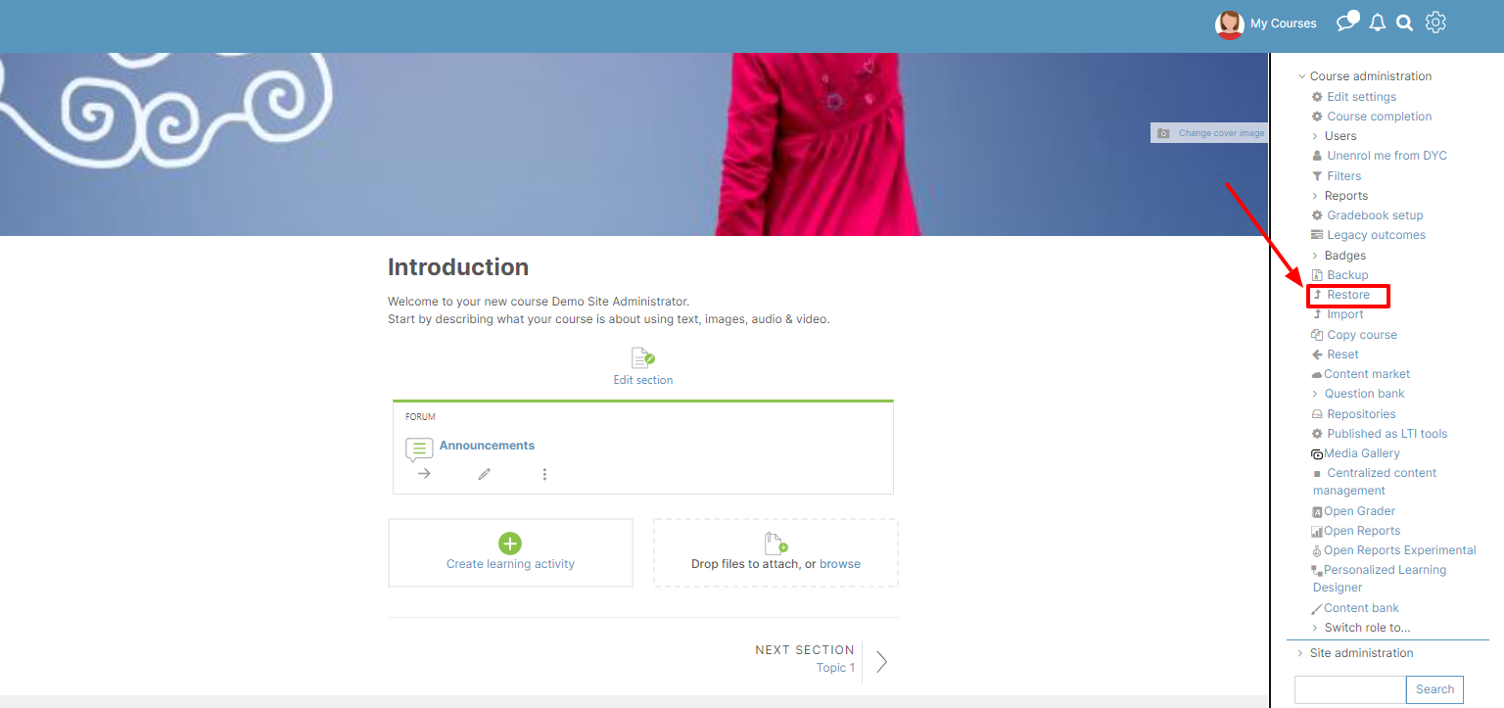1504x708 pixels.
Task: Open the Open Grader link
Action: pos(1359,511)
